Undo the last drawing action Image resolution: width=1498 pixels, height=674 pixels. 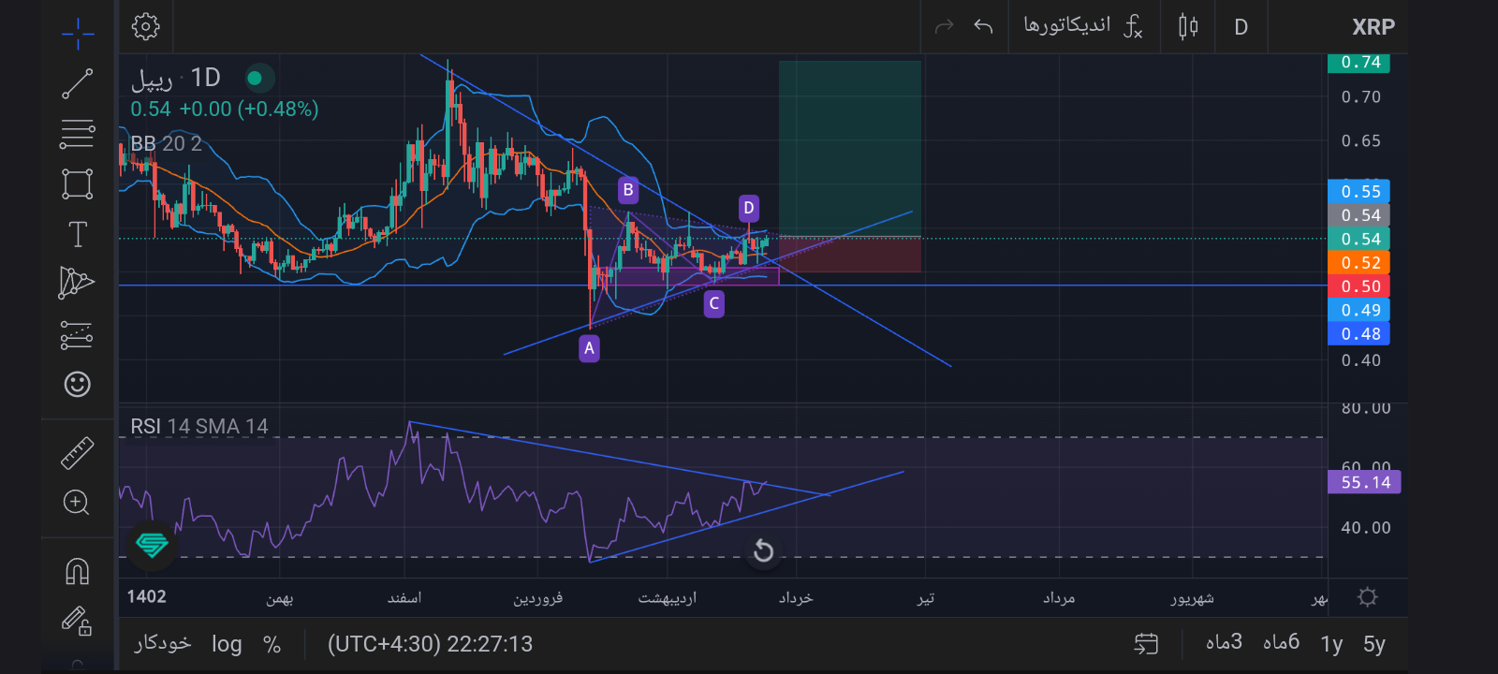[x=983, y=26]
